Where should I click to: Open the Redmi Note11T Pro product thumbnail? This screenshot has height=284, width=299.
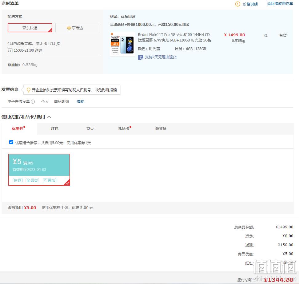coord(122,44)
